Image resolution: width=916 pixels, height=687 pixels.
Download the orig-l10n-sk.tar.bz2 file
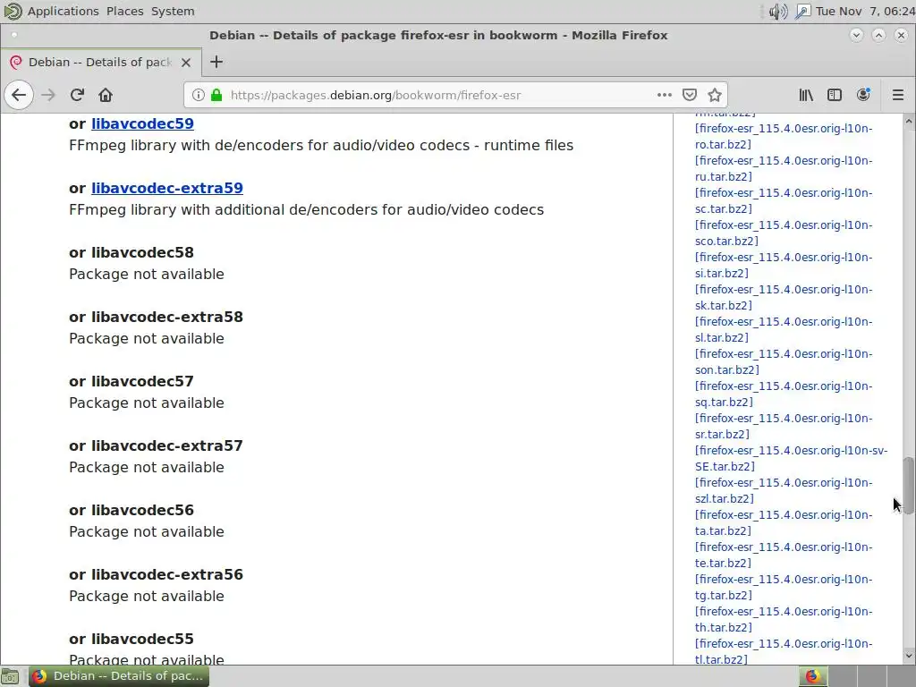click(784, 297)
